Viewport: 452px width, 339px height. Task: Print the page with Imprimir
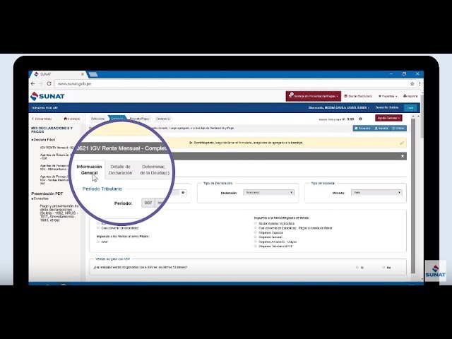(410, 96)
